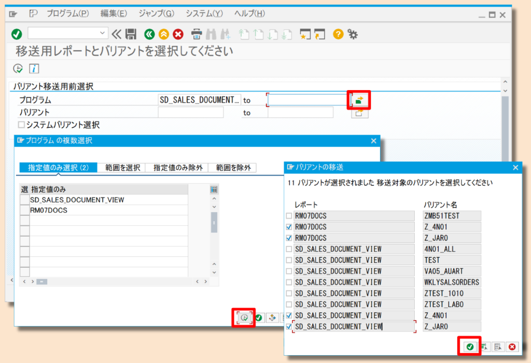Click the First Page icon
Image resolution: width=531 pixels, height=363 pixels.
coord(244,34)
